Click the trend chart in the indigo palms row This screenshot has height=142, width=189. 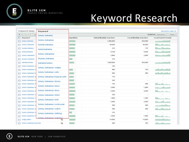tap(163, 120)
